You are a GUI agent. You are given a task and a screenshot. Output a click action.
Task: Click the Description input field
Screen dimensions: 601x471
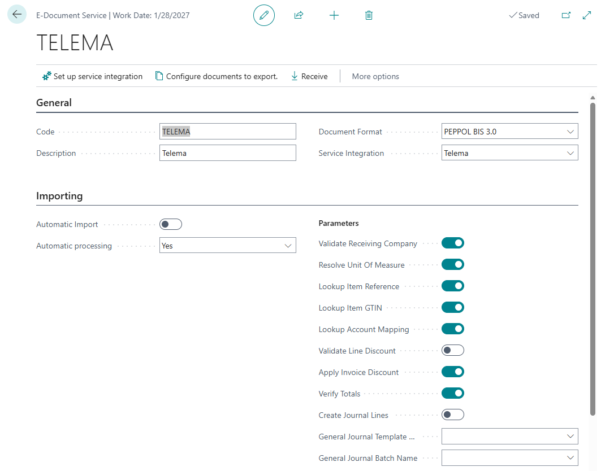pos(227,153)
